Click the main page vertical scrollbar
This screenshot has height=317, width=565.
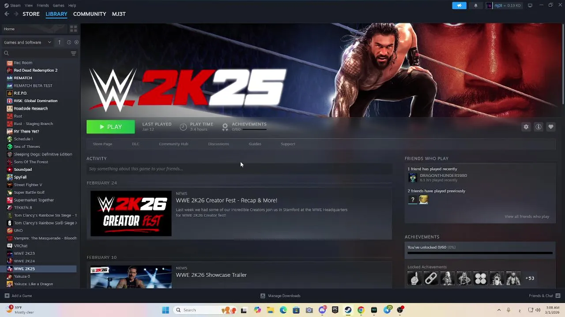pos(563,65)
